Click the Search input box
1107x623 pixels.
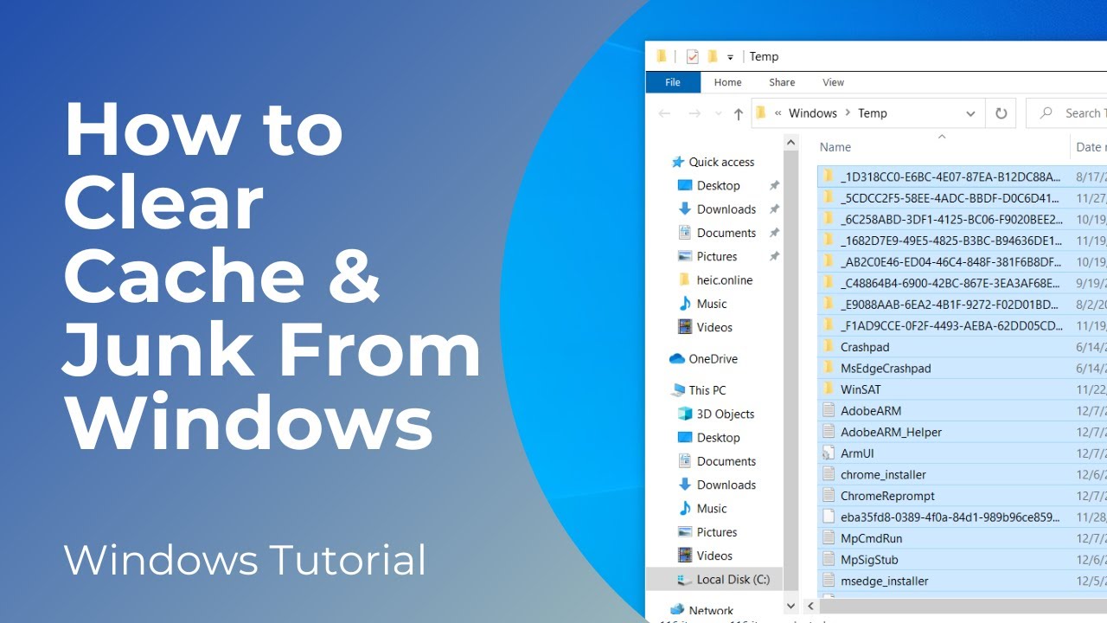click(1066, 113)
